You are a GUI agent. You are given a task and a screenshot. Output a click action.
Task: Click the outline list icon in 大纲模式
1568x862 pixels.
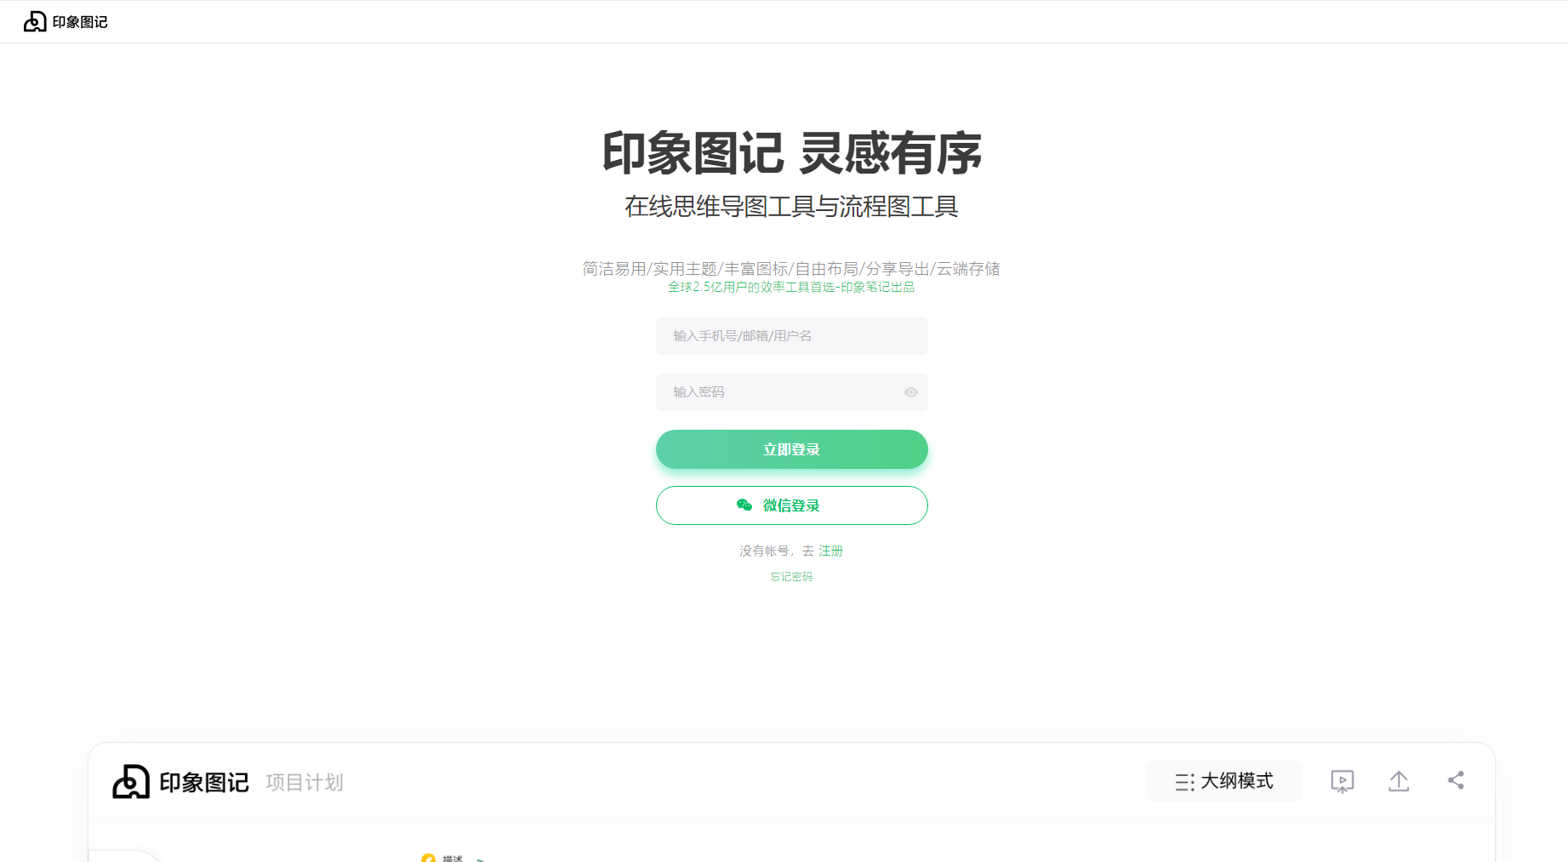(1184, 782)
